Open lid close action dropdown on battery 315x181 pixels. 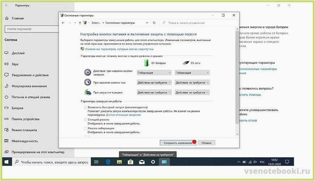pyautogui.click(x=154, y=92)
